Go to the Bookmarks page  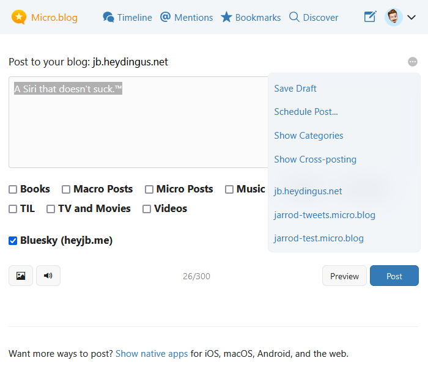point(258,18)
